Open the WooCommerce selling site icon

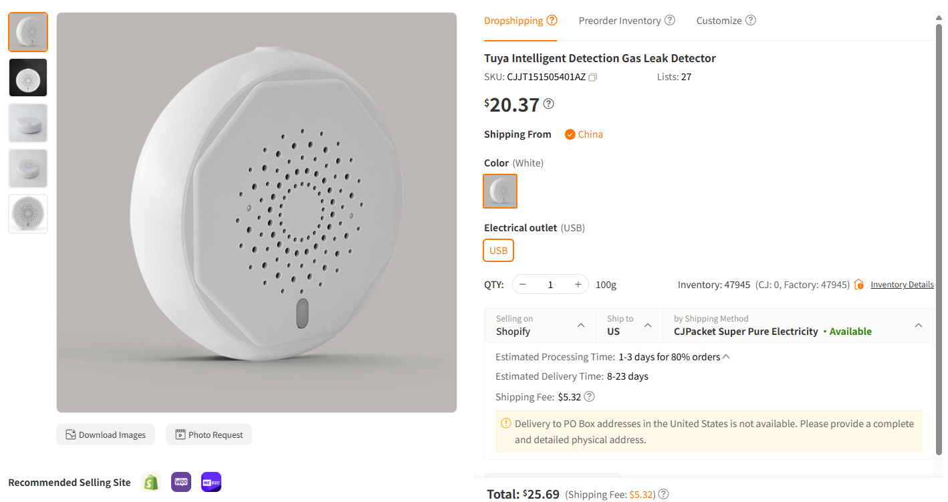tap(181, 481)
